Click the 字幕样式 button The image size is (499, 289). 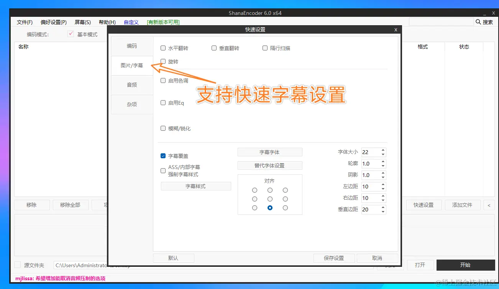pyautogui.click(x=196, y=186)
